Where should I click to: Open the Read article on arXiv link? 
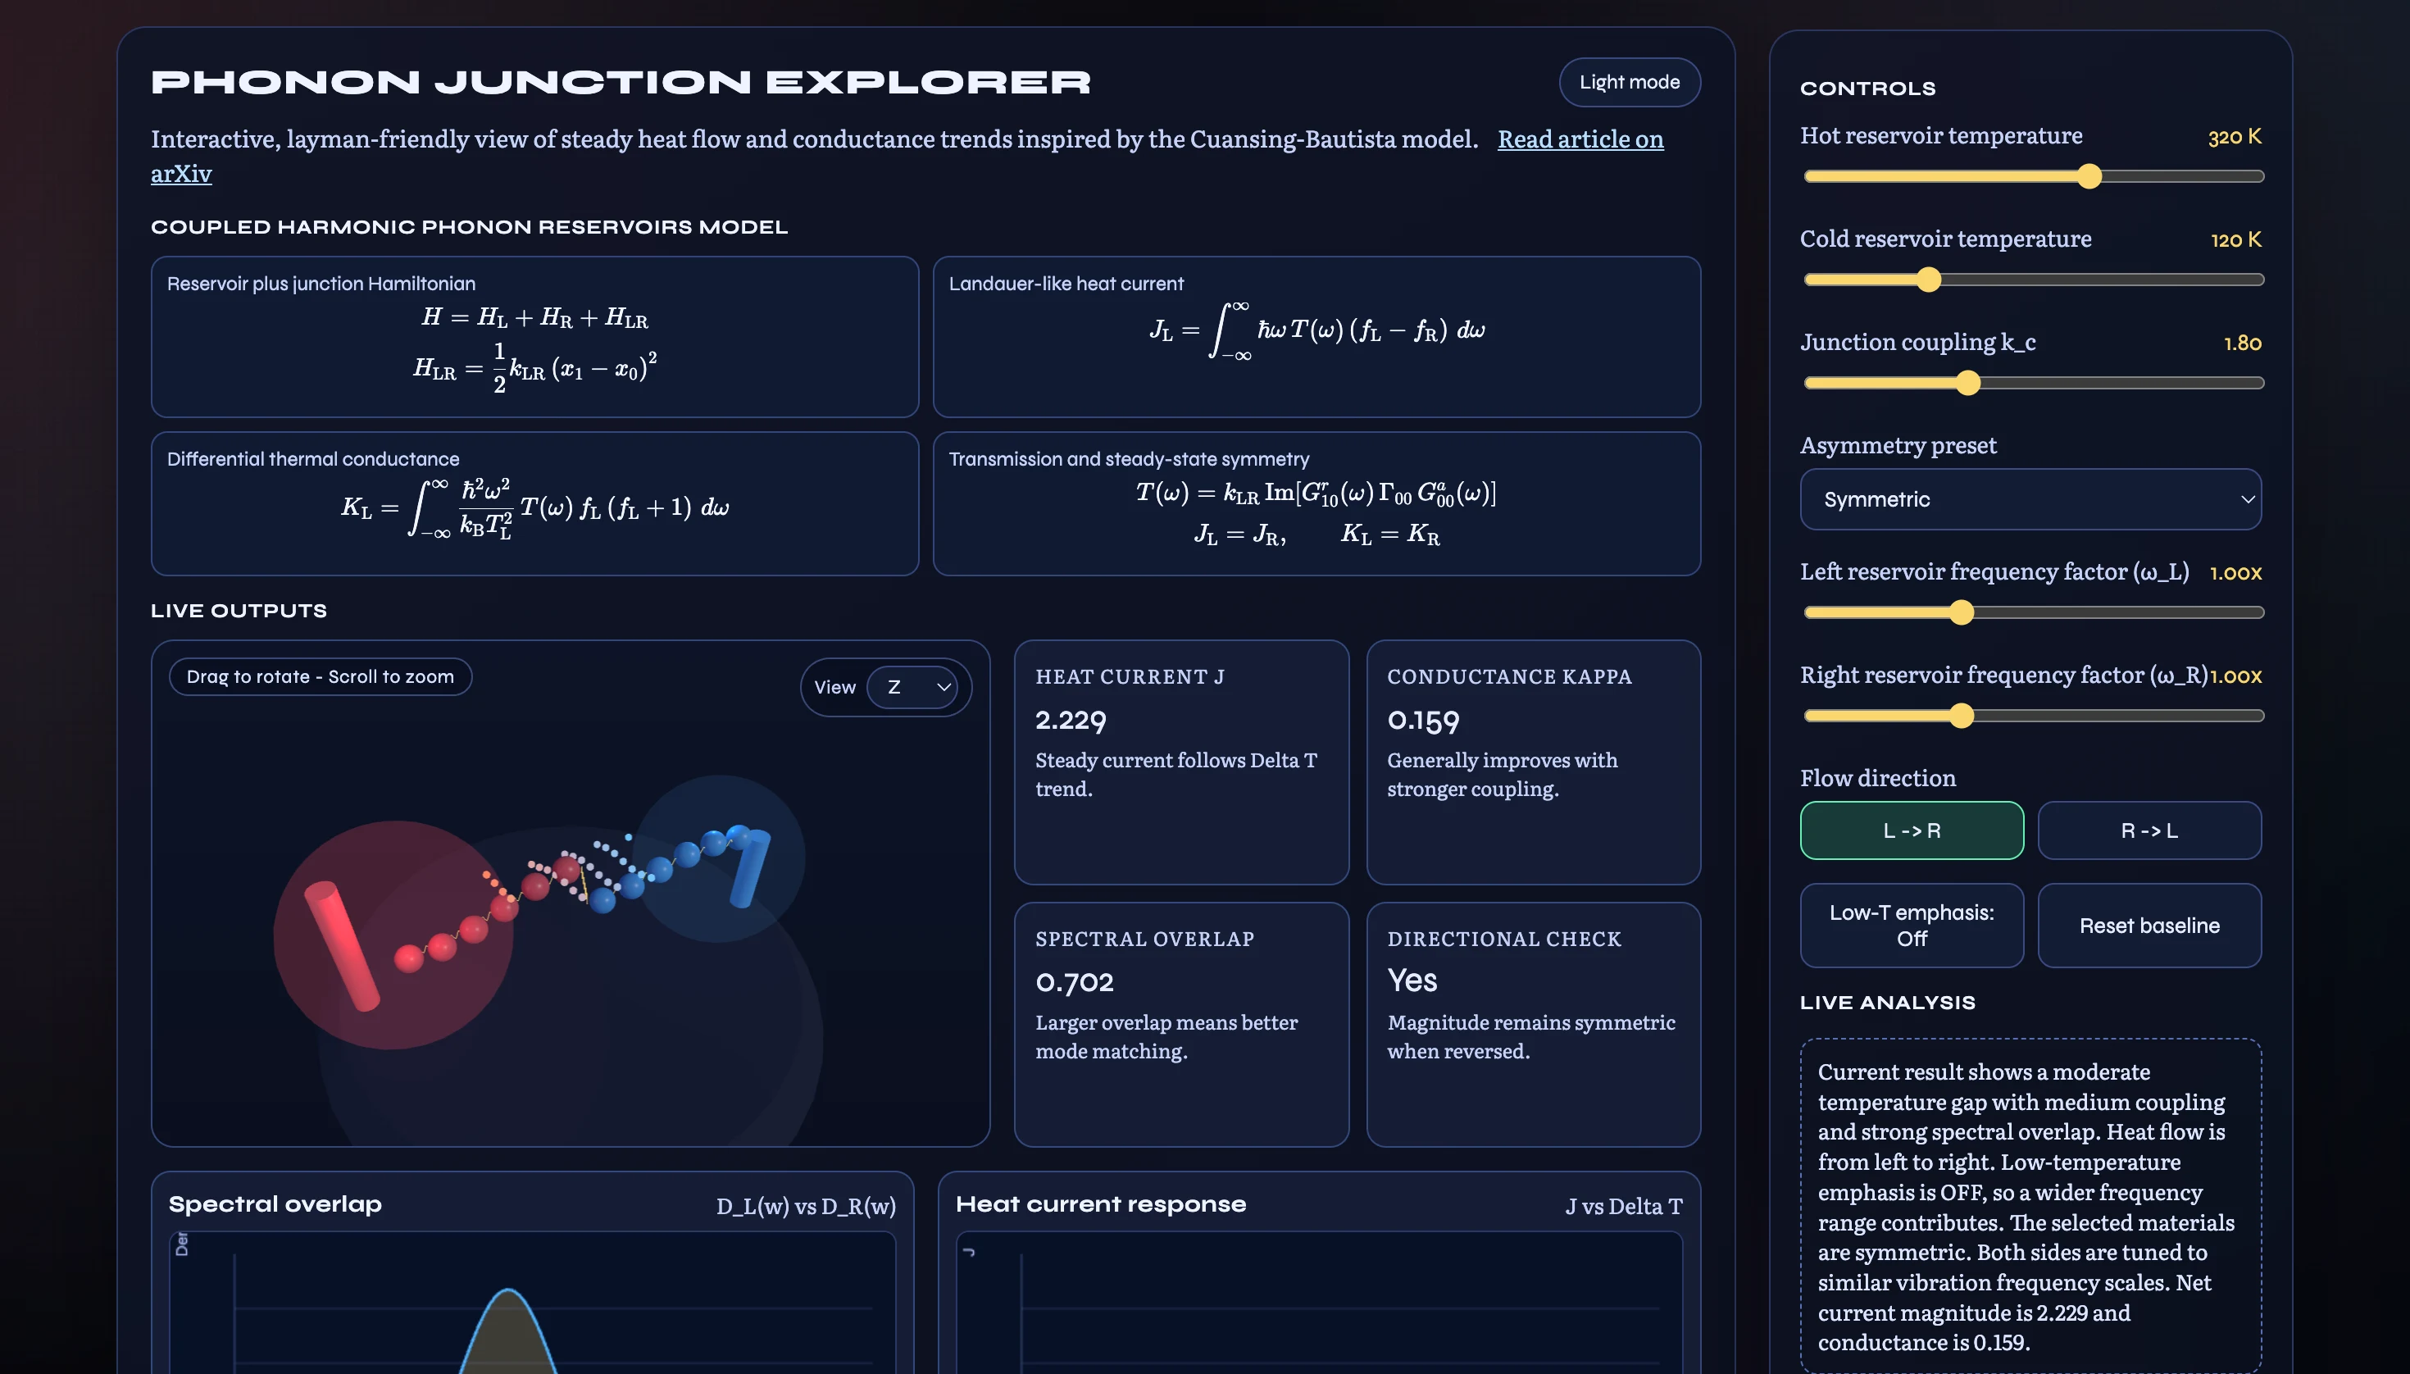(1580, 139)
